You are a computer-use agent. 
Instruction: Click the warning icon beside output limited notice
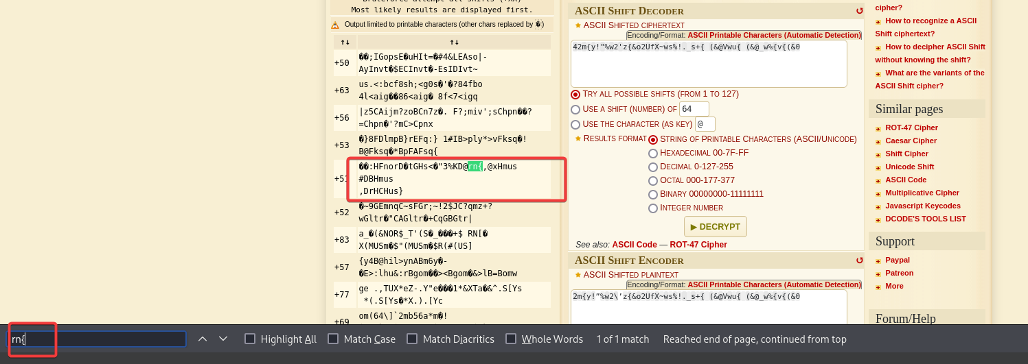pos(335,25)
